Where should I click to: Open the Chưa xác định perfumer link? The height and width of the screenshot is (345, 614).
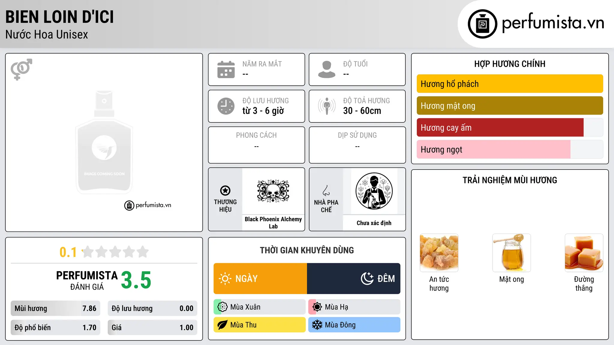[x=374, y=223]
